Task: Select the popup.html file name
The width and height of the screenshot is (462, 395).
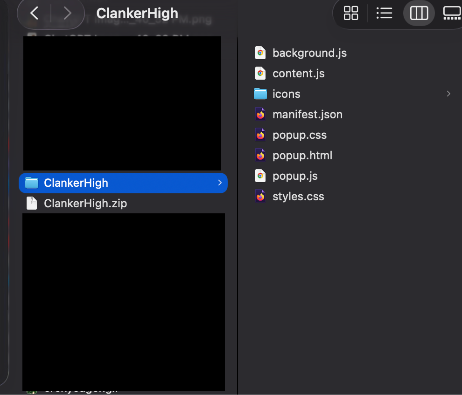Action: 302,155
